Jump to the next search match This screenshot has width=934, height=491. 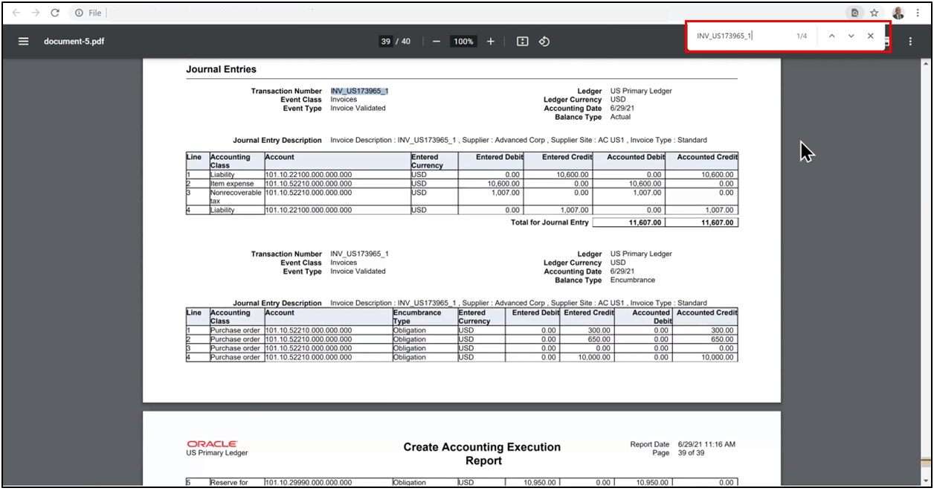coord(850,35)
